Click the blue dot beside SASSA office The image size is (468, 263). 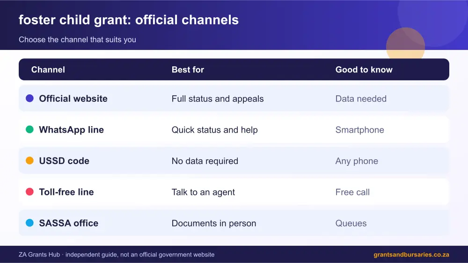click(x=29, y=223)
